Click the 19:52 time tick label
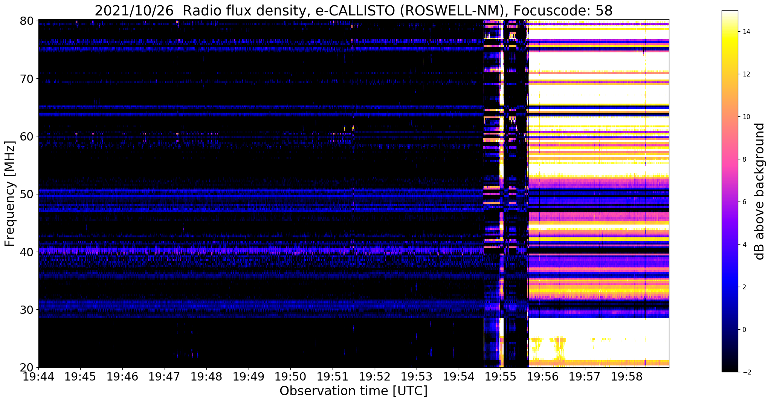This screenshot has height=402, width=771. pyautogui.click(x=375, y=377)
